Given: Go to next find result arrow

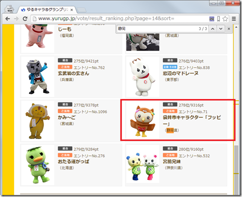Looking at the screenshot, I should pos(220,29).
